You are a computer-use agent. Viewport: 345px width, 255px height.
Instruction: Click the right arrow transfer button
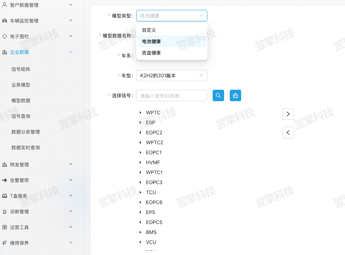pos(288,114)
